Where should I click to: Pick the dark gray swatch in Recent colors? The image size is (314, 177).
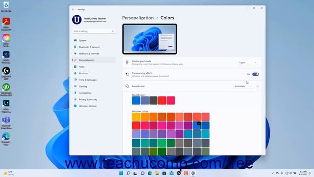pos(154,100)
